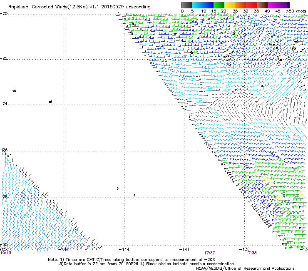This screenshot has width=308, height=271.
Task: Click the '-24' latitude label
Action: point(4,103)
